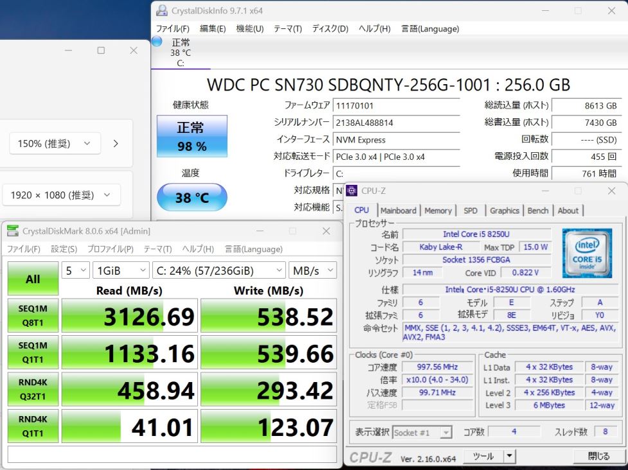628x470 pixels.
Task: Open the ツール dropdown arrow in CPU-Z
Action: (x=509, y=456)
